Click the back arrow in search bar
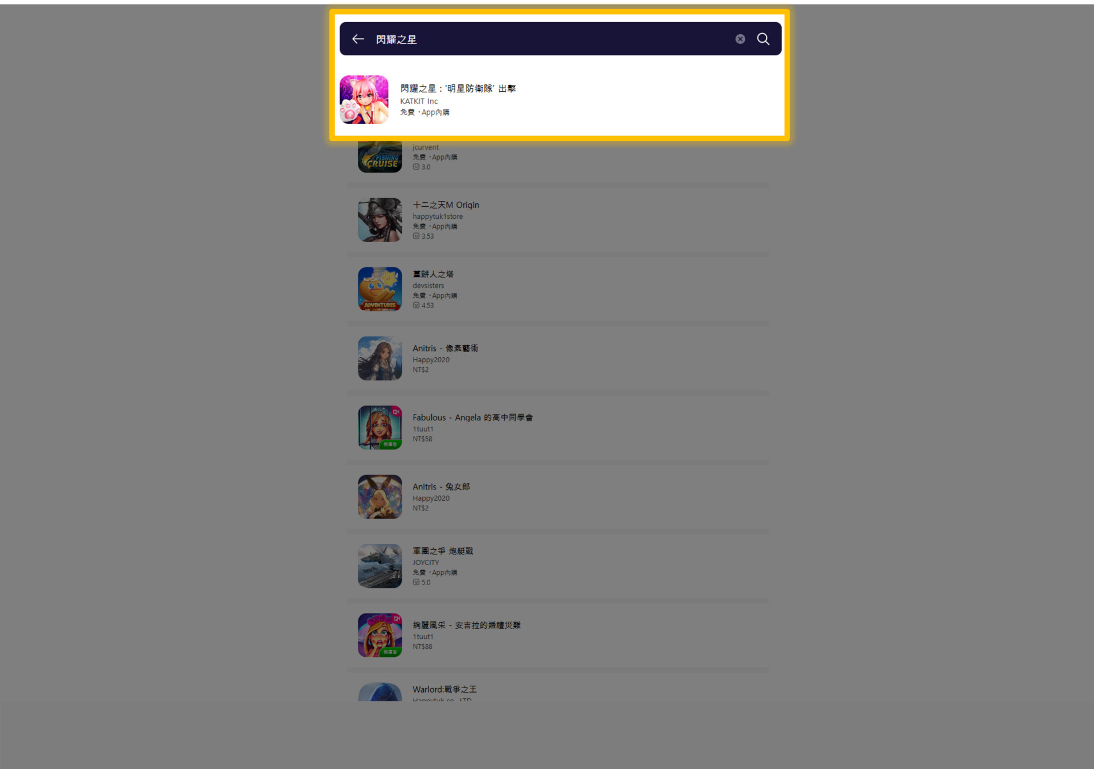1094x769 pixels. (x=358, y=39)
